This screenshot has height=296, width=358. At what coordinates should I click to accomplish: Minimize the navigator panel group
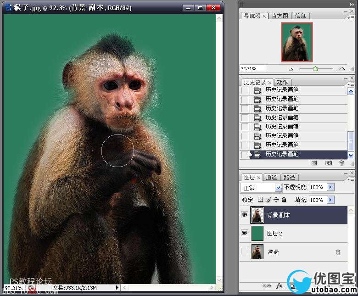[346, 11]
